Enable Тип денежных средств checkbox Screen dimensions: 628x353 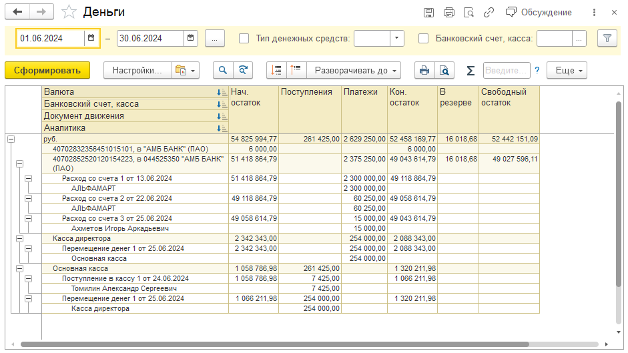pos(244,39)
